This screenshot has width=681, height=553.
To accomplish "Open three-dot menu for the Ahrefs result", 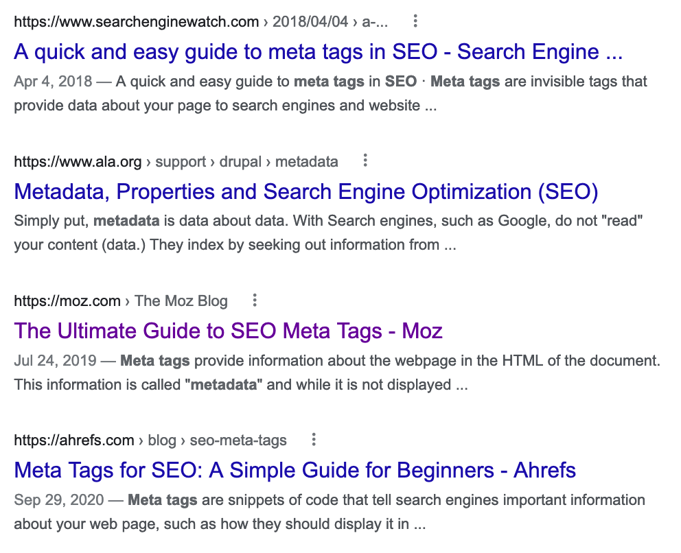I will [314, 439].
